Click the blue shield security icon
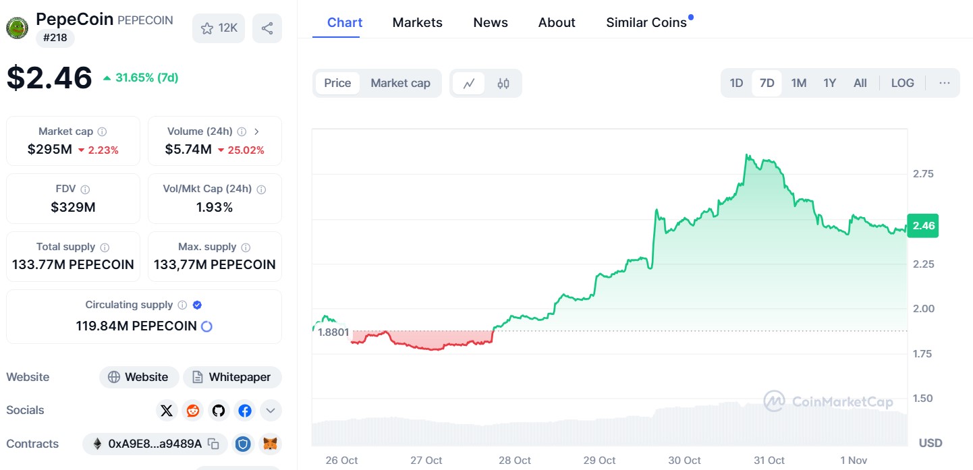Viewport: 973px width, 470px height. 244,444
